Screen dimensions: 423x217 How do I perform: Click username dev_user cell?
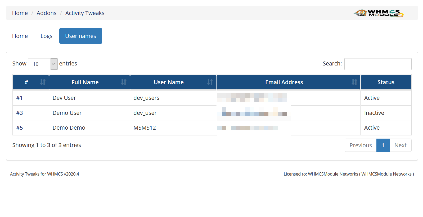pyautogui.click(x=173, y=113)
